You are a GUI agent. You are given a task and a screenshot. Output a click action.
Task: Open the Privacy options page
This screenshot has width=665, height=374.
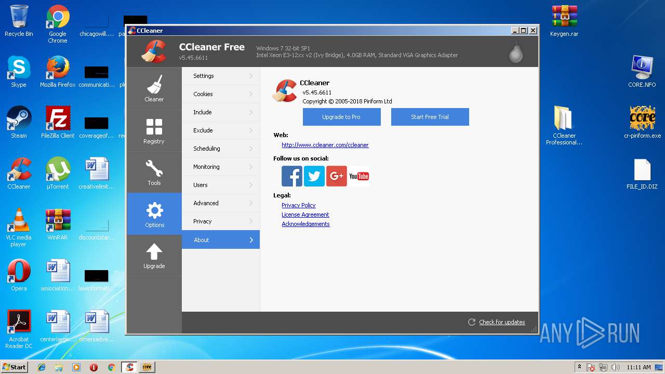pos(221,221)
